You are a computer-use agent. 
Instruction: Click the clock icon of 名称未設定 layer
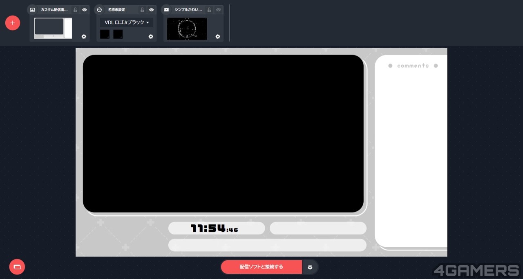[99, 10]
